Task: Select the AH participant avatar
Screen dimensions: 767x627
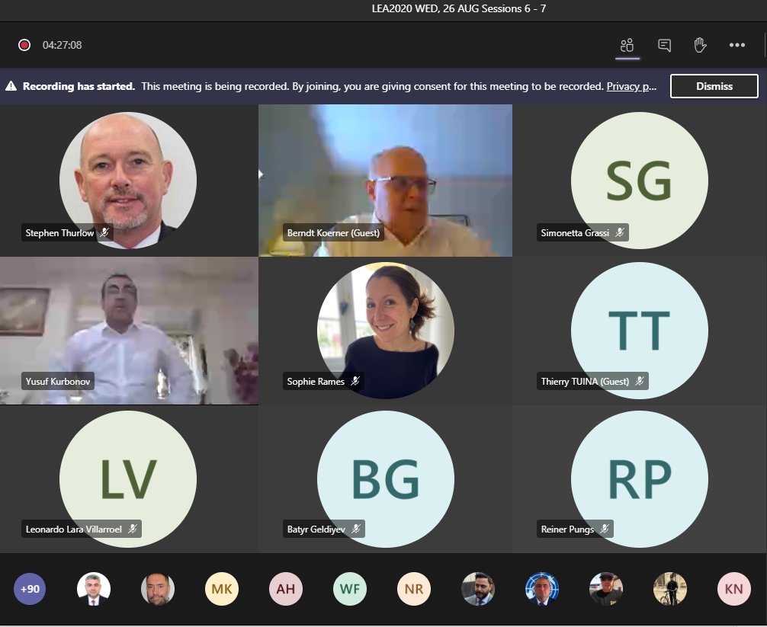Action: (286, 589)
